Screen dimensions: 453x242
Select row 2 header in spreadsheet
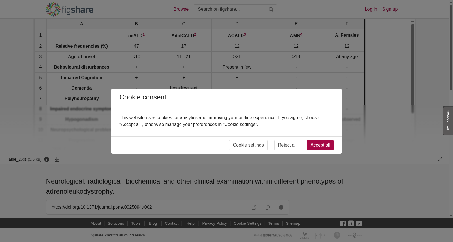coord(40,46)
